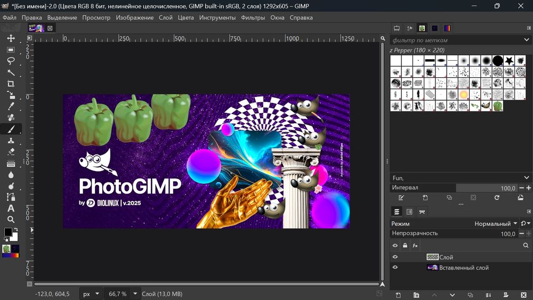
Task: Toggle the visibility column header eye
Action: (x=395, y=245)
